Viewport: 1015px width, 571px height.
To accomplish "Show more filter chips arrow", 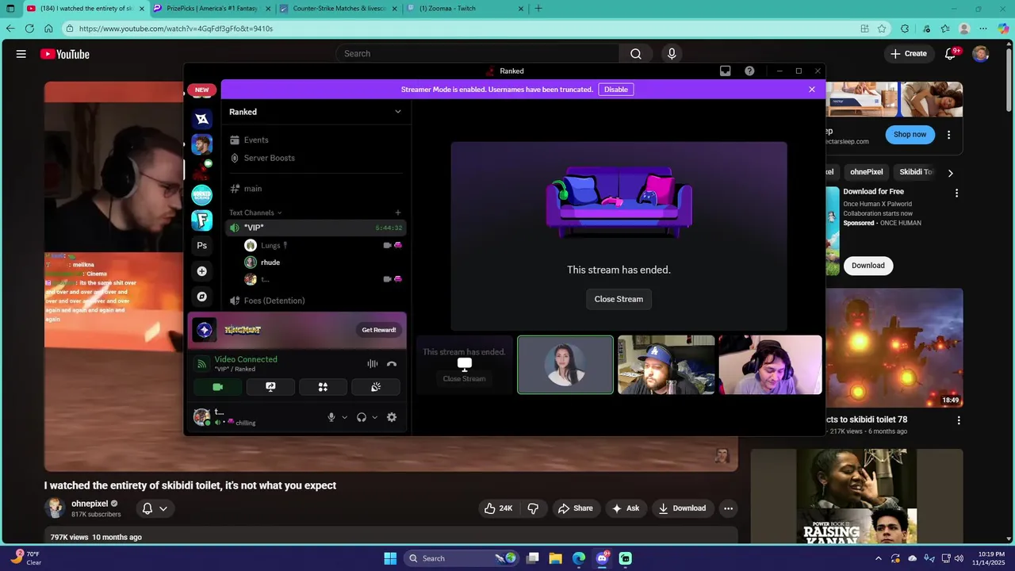I will point(950,173).
